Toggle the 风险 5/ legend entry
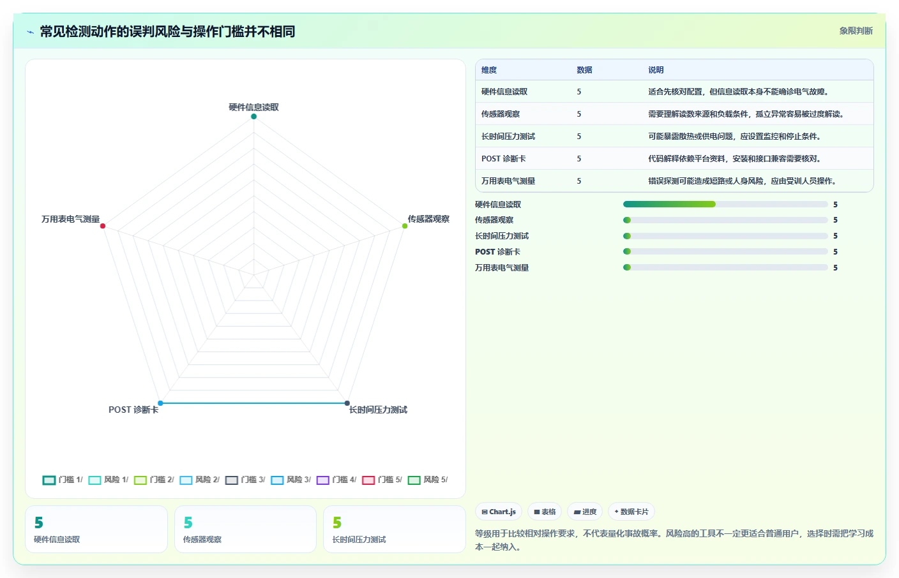 pyautogui.click(x=428, y=480)
